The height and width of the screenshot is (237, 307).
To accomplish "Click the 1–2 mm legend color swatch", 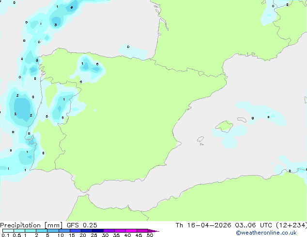I will [x=31, y=231].
